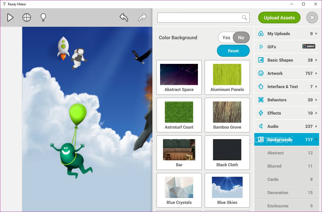Click the GIPHY logo badge
The image size is (322, 212).
pos(309,46)
